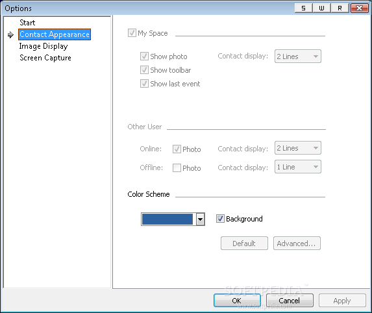Open the Screen Capture section
This screenshot has height=313, width=372.
click(x=45, y=58)
